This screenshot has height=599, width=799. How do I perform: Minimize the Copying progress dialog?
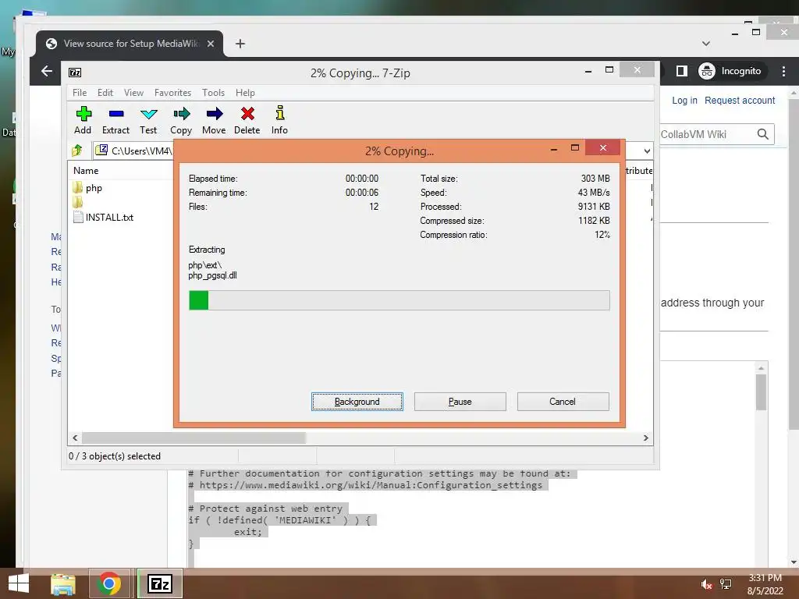point(554,149)
